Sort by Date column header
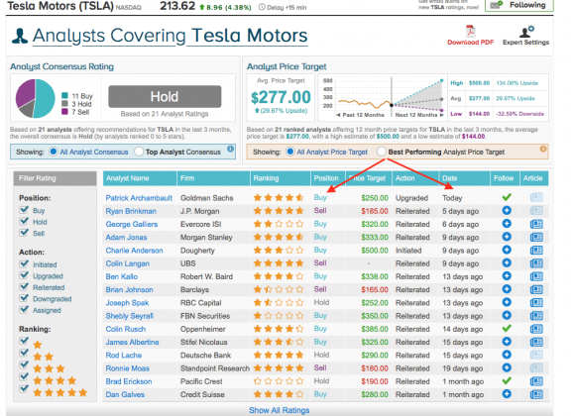Image resolution: width=573 pixels, height=416 pixels. [465, 178]
